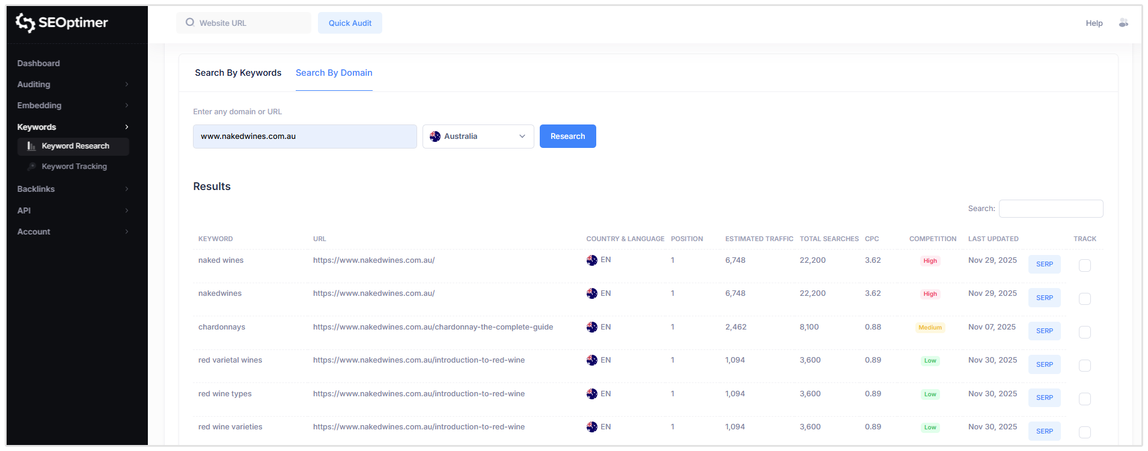Open the Australia country dropdown

point(478,137)
